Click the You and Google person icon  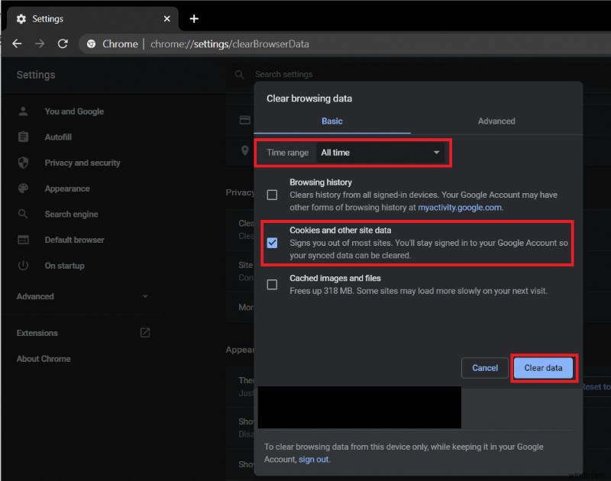[24, 111]
